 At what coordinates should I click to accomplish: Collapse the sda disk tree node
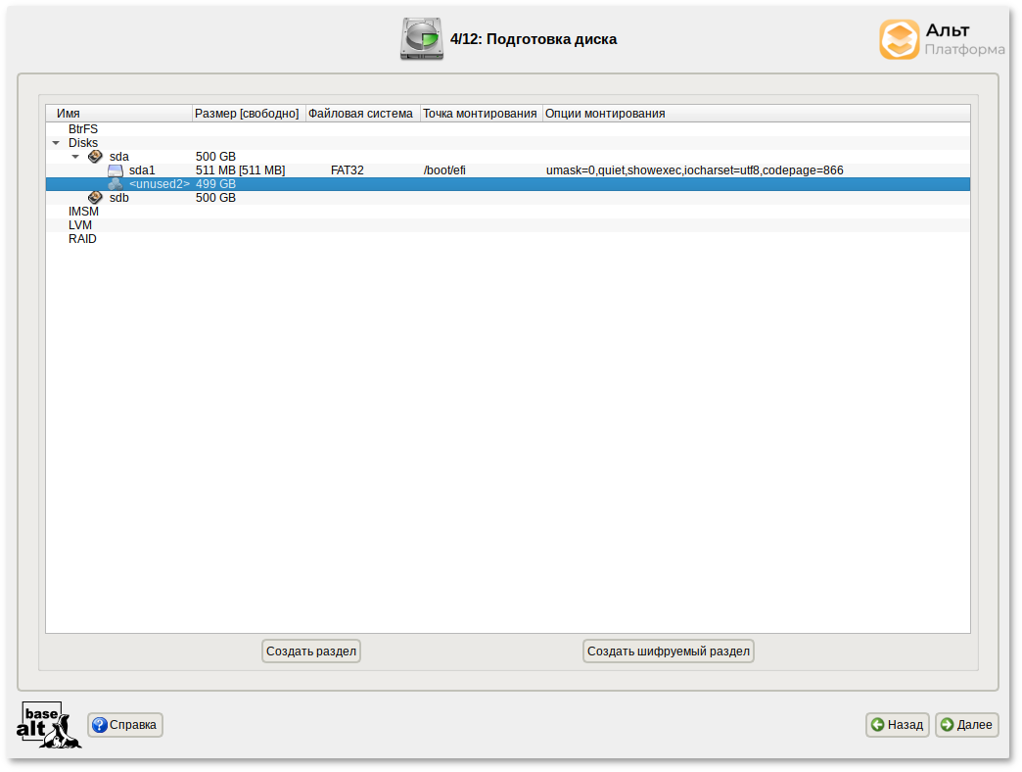click(75, 157)
